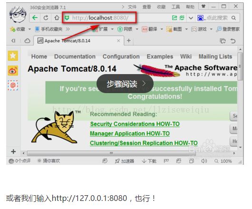Expand the bookmarks bar overflow chevron
The width and height of the screenshot is (252, 209).
point(68,29)
